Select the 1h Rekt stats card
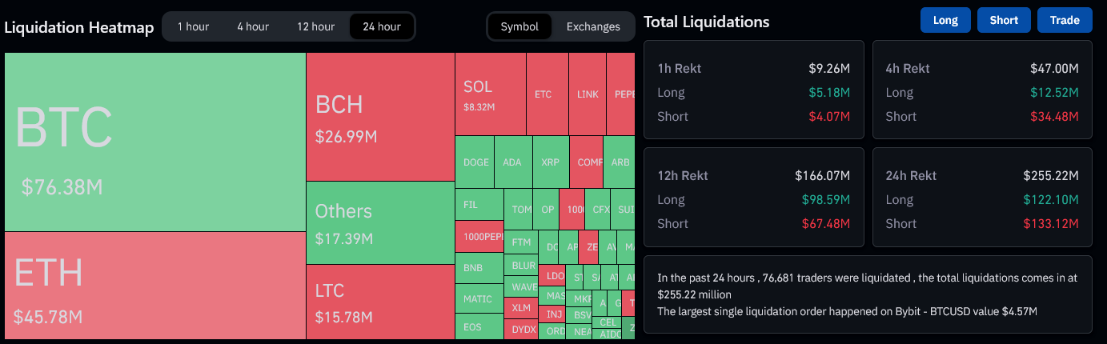This screenshot has width=1107, height=344. (x=753, y=90)
